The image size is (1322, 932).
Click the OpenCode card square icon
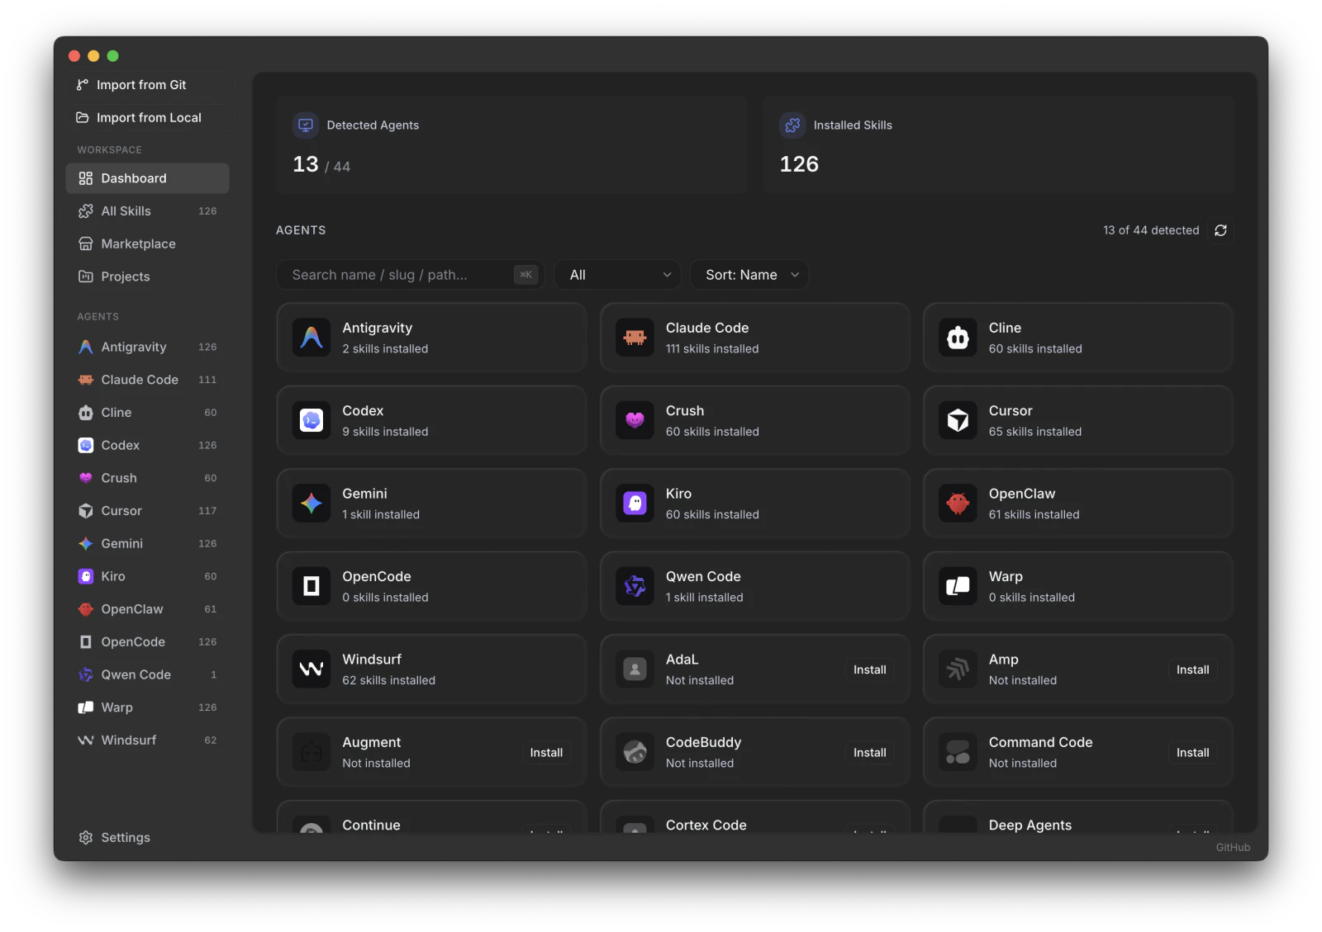pyautogui.click(x=311, y=586)
